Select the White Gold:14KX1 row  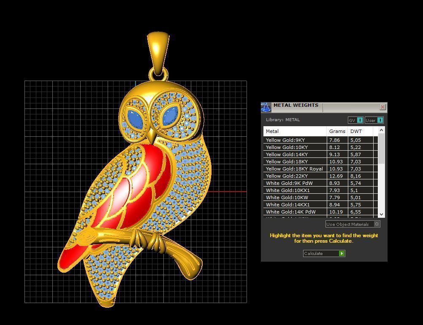point(320,204)
